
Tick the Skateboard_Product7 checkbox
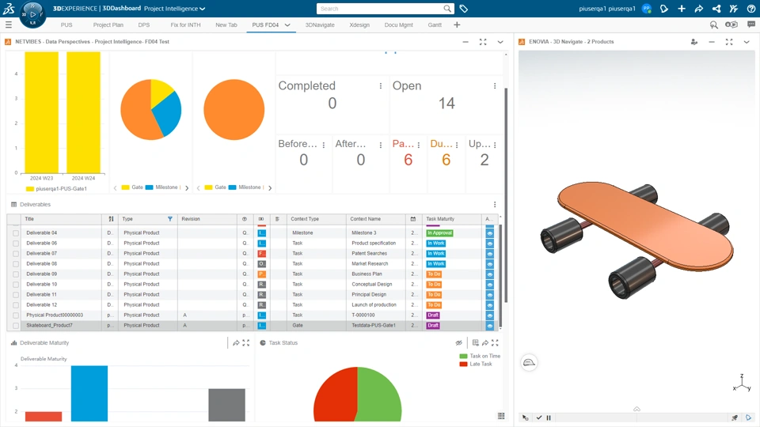tap(16, 326)
